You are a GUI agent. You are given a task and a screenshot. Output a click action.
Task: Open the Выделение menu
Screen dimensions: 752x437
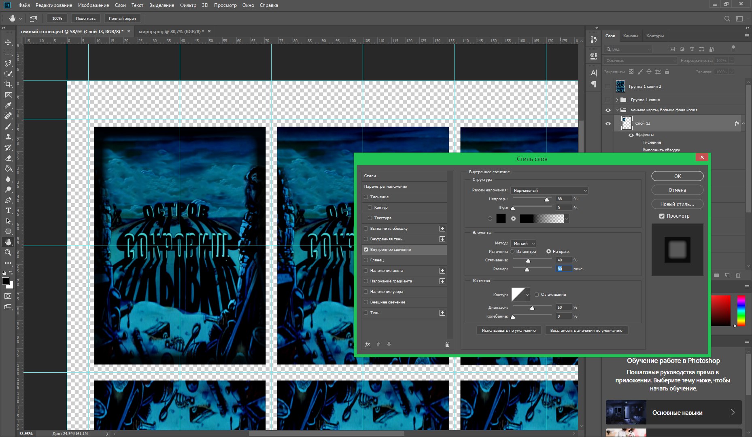[x=161, y=5]
